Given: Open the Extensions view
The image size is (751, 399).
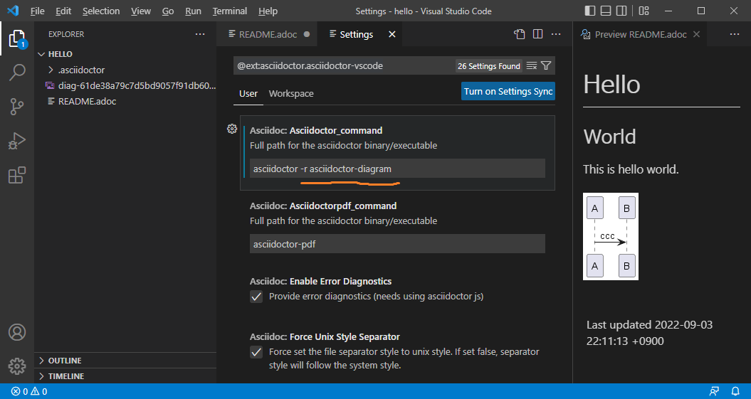Looking at the screenshot, I should pyautogui.click(x=17, y=175).
